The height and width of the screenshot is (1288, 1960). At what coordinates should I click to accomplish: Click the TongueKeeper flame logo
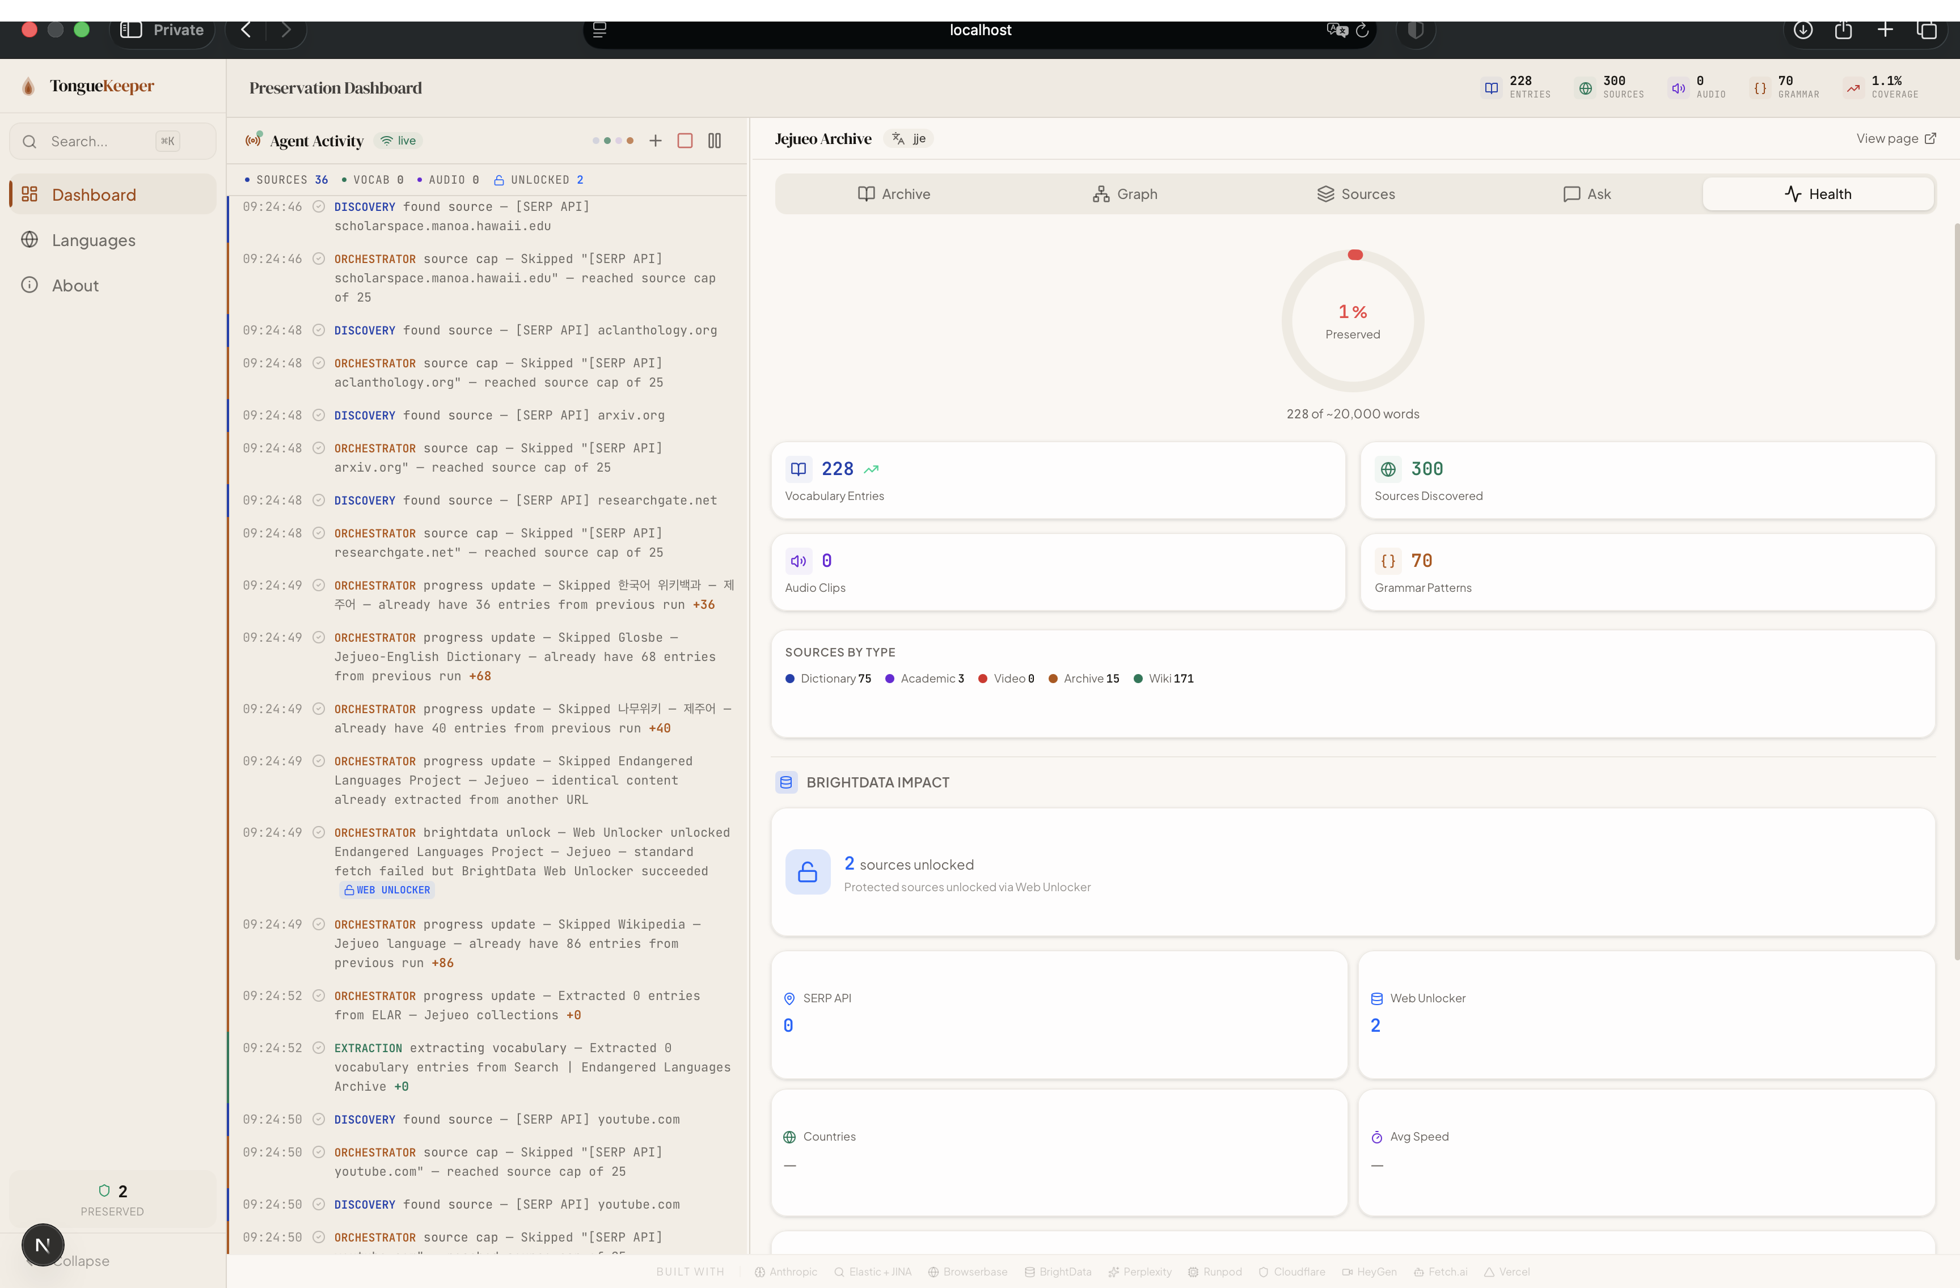click(29, 86)
